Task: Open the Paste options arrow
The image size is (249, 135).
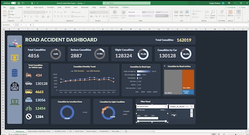Action: (x=5, y=17)
